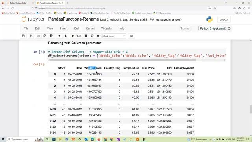This screenshot has width=252, height=142.
Task: Click the Last Checkpoint status text
Action: [x=127, y=19]
